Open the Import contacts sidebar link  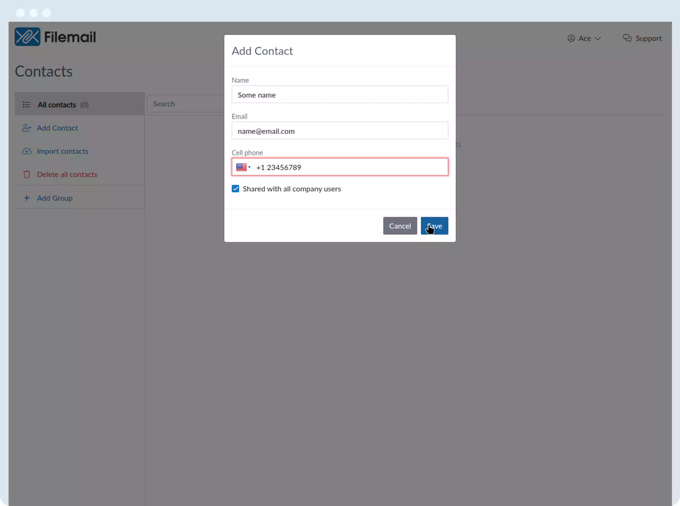tap(63, 151)
